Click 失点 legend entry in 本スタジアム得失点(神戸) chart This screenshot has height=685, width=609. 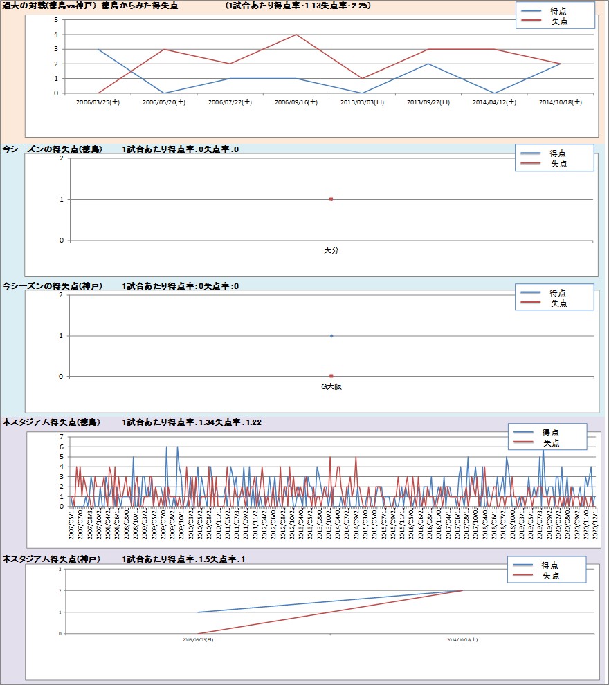click(x=550, y=576)
